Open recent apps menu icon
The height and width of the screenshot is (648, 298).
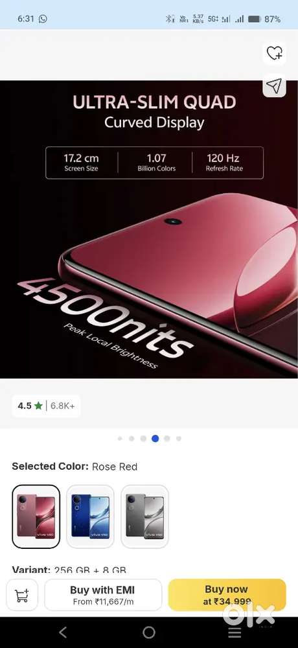point(235,632)
